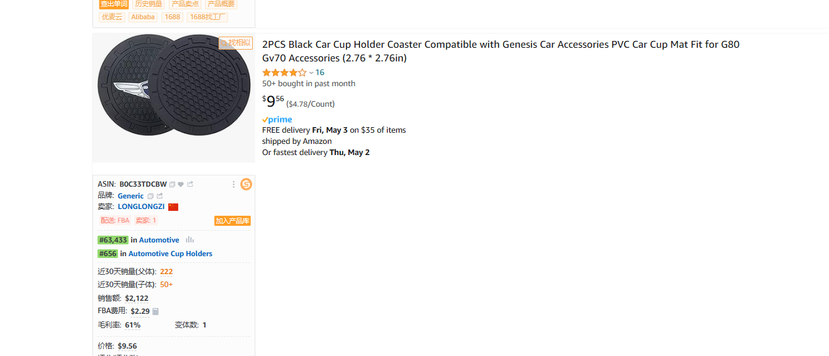Click the car cup coaster product thumbnail

click(174, 97)
